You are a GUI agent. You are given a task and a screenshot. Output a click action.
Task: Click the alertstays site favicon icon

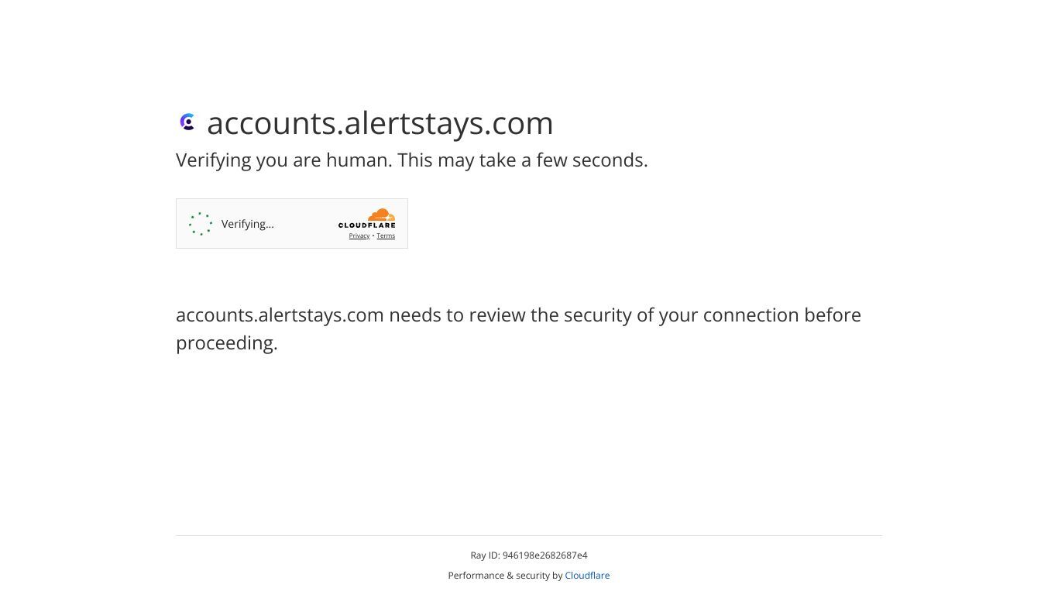188,122
